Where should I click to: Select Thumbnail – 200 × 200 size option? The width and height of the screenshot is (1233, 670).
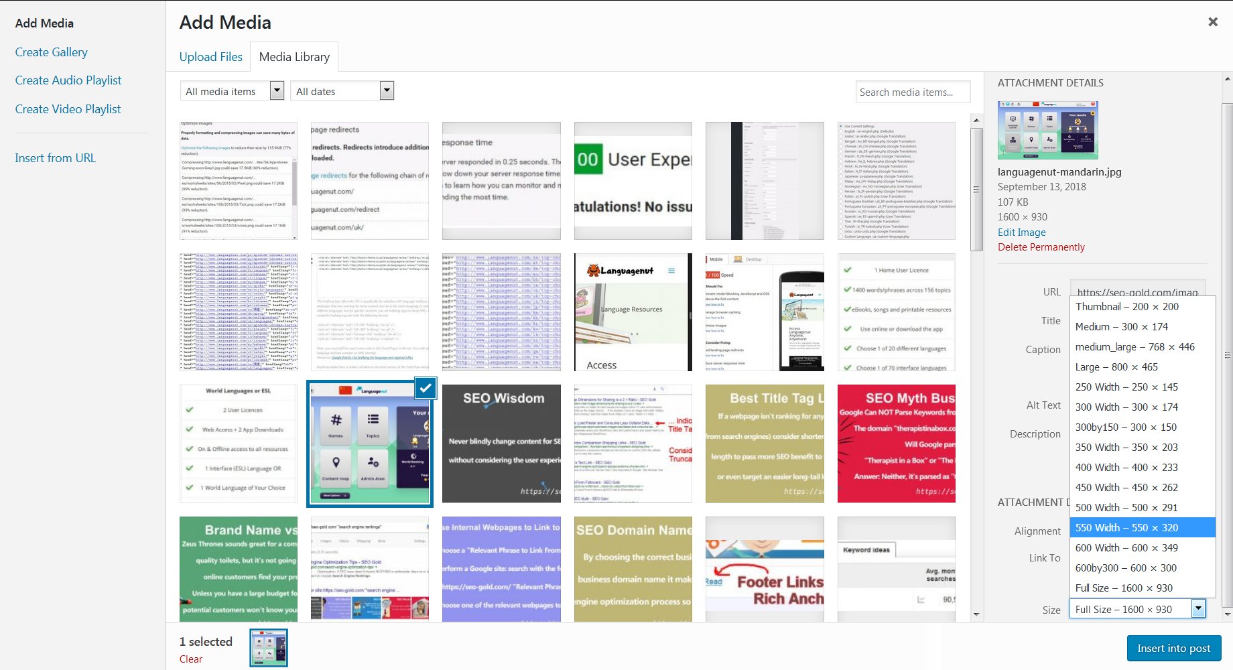pyautogui.click(x=1143, y=306)
